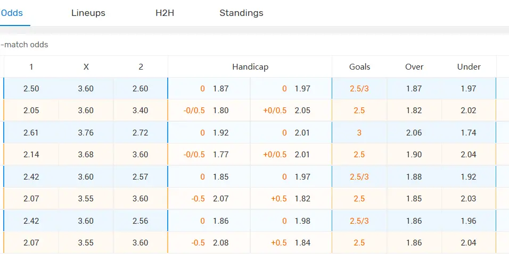Select over odds 2.06
The width and height of the screenshot is (509, 254).
point(414,132)
